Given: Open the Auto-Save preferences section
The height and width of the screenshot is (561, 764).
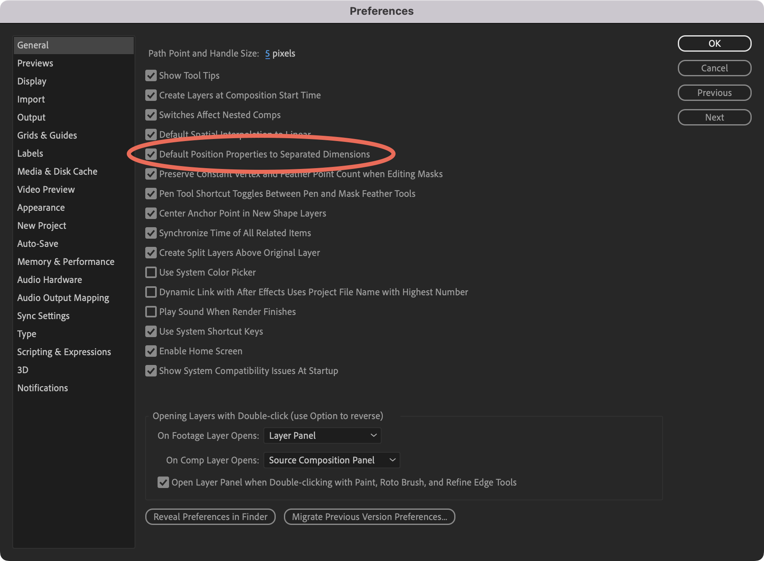Looking at the screenshot, I should 38,244.
